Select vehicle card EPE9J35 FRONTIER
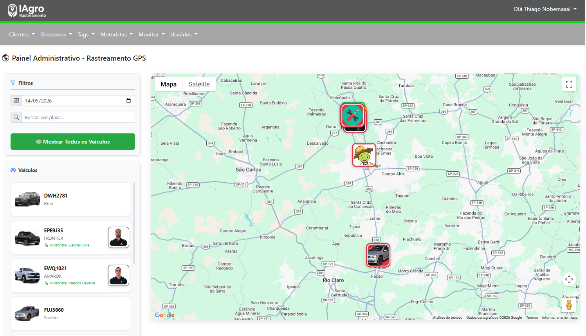 coord(71,237)
